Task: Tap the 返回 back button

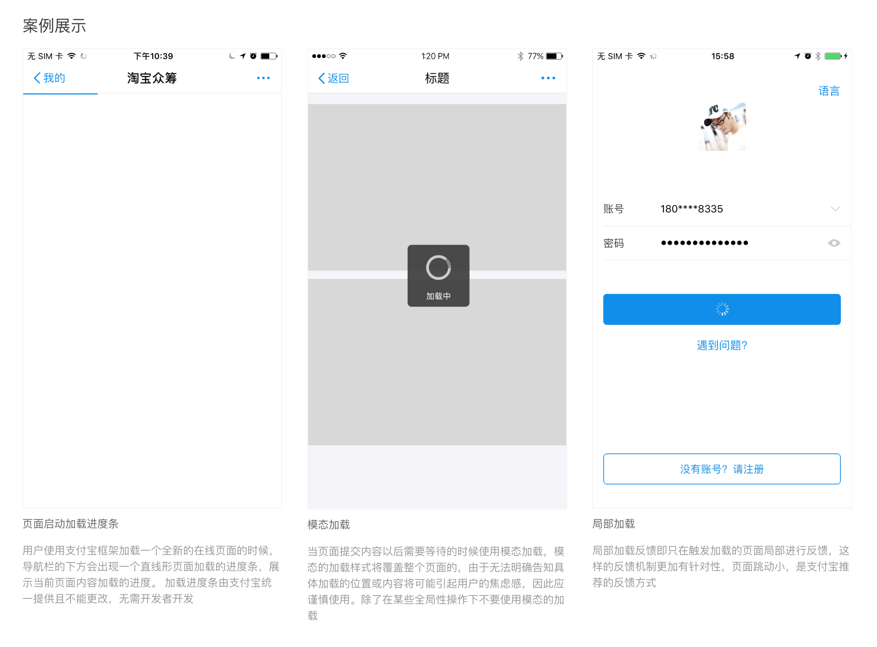Action: click(x=334, y=79)
